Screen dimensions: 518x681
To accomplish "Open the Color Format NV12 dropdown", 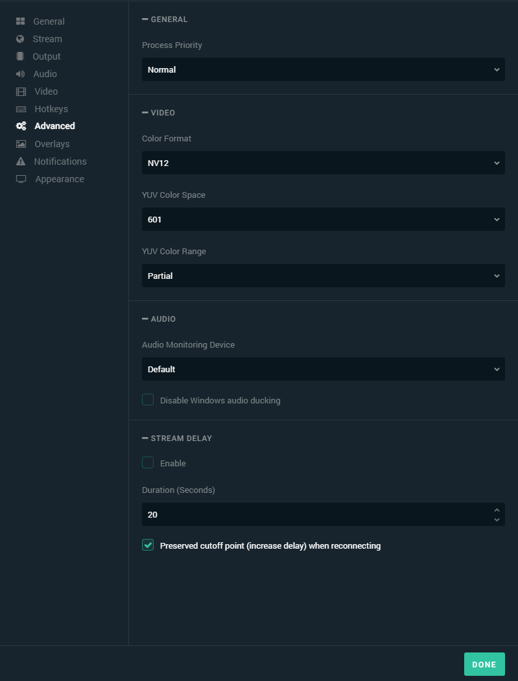I will tap(324, 163).
